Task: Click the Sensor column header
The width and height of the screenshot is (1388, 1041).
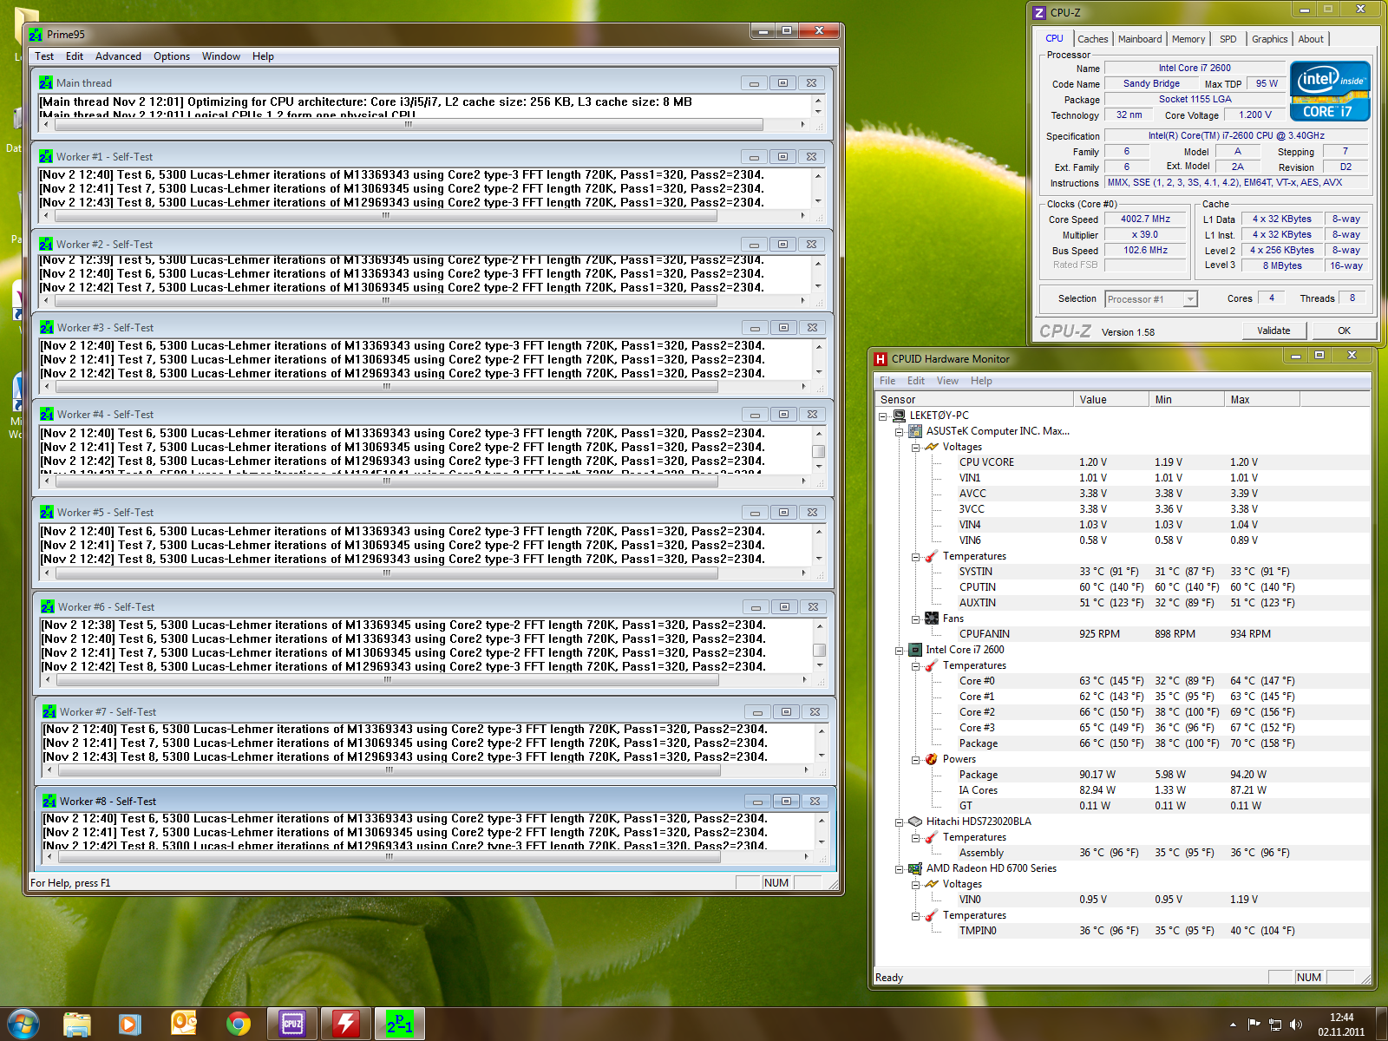Action: pyautogui.click(x=974, y=400)
